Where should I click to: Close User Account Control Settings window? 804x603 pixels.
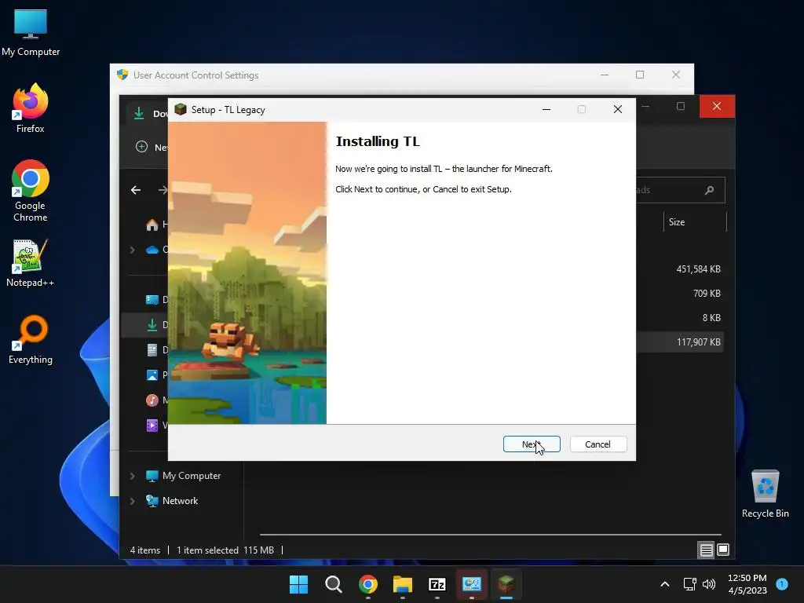676,75
